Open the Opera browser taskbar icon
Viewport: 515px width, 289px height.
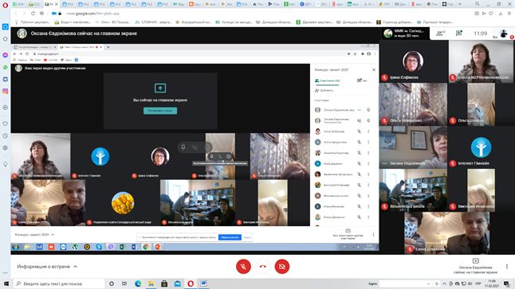pos(191,283)
